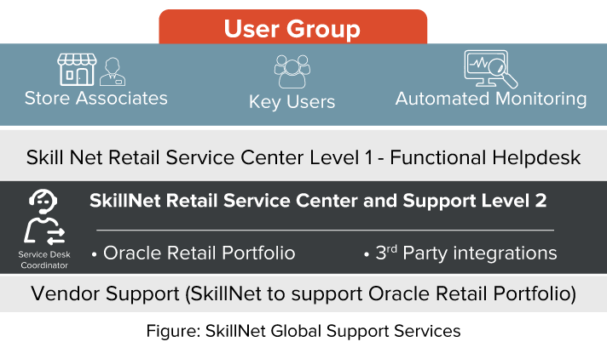Click the Service Desk Coordinator caption text

click(44, 260)
